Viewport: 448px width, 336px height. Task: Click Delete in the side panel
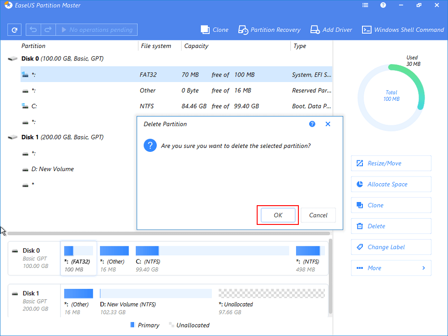[x=391, y=226]
